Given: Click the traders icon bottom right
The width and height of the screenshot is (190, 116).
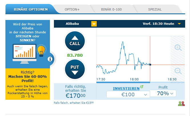Looking at the screenshot, I should point(181,104).
